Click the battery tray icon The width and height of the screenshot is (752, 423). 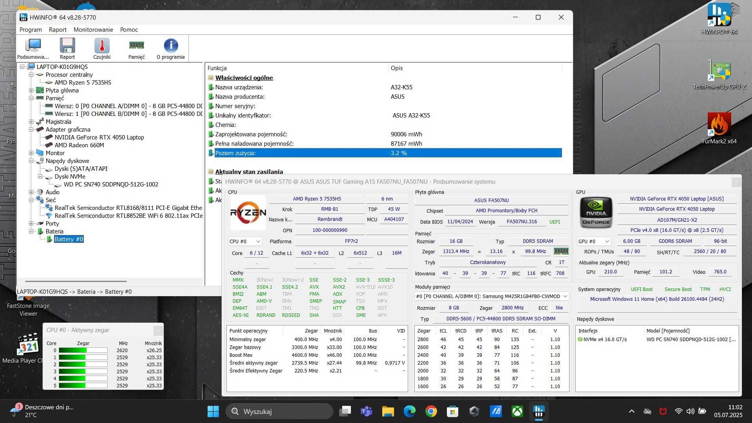coord(702,411)
